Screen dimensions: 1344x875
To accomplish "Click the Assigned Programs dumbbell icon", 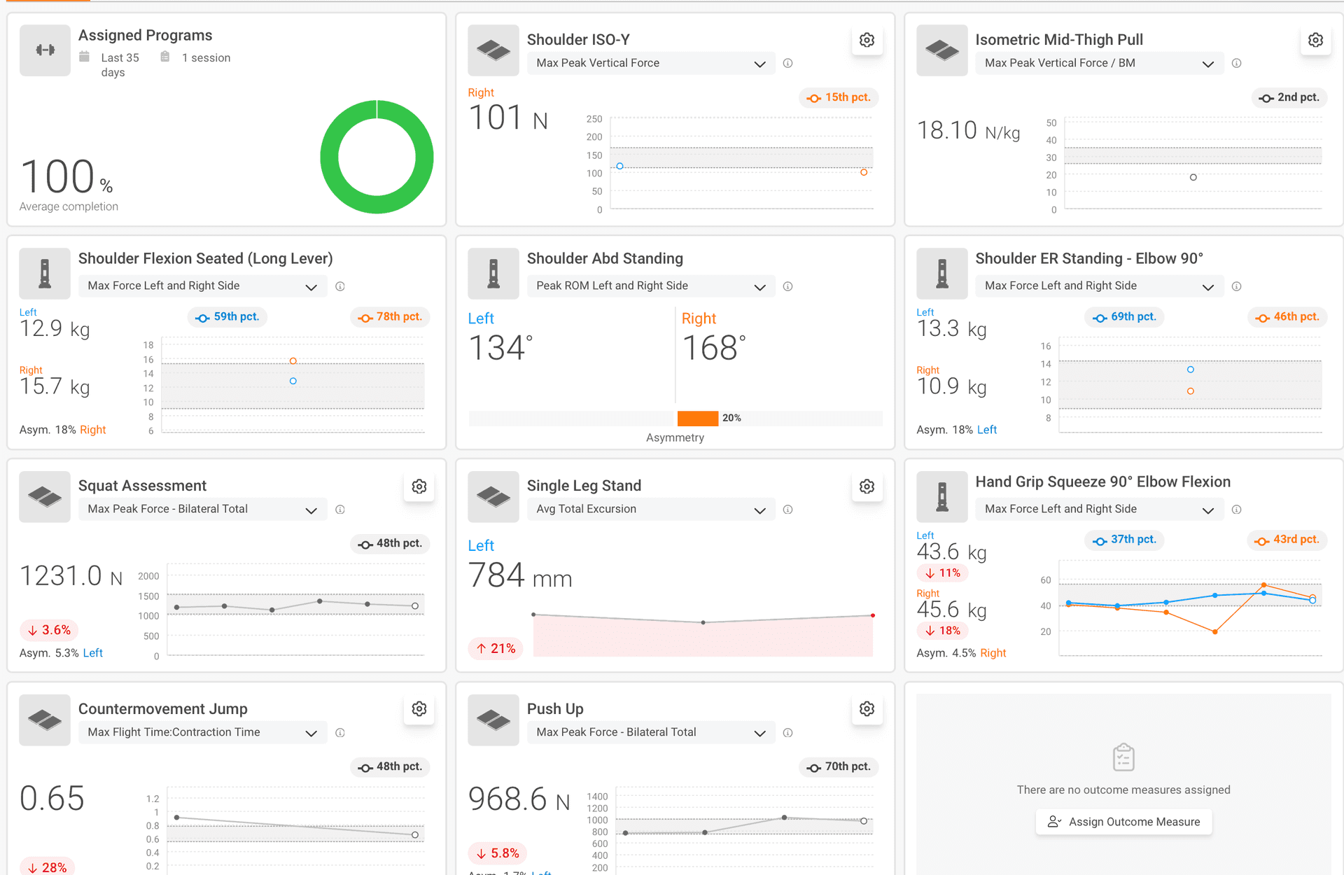I will click(x=45, y=50).
